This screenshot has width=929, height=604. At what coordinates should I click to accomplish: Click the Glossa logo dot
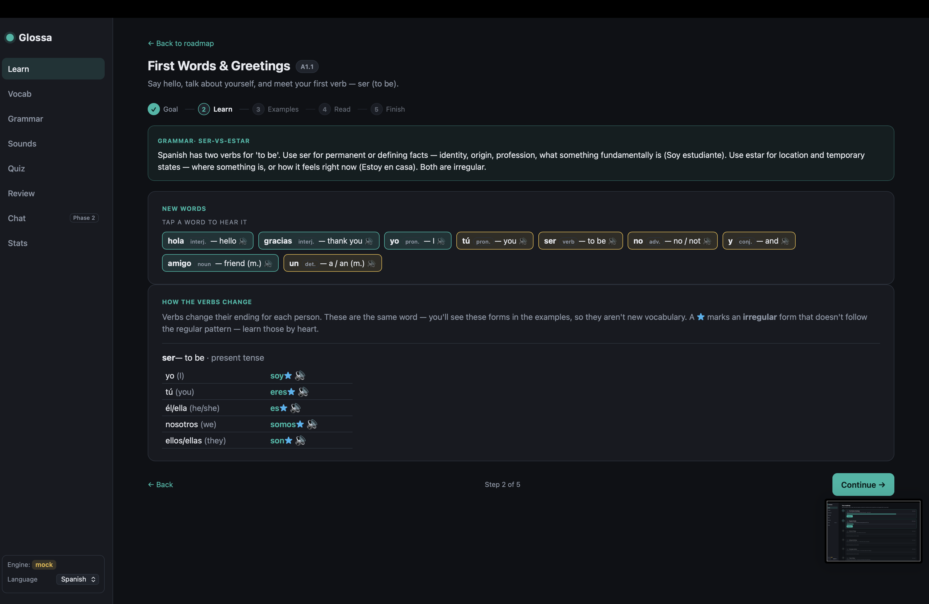tap(10, 38)
